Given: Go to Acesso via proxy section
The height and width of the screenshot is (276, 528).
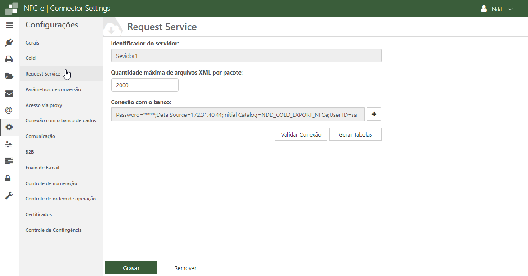Looking at the screenshot, I should click(x=44, y=105).
